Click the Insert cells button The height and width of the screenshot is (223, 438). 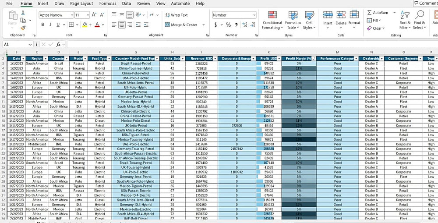(328, 20)
